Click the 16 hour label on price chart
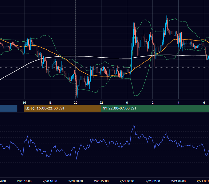This screenshot has width=209, height=184. 24,103
